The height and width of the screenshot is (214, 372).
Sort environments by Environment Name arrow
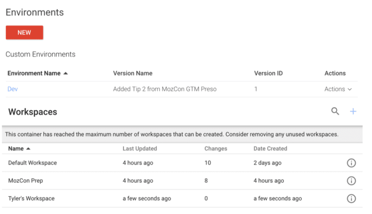[x=65, y=73]
